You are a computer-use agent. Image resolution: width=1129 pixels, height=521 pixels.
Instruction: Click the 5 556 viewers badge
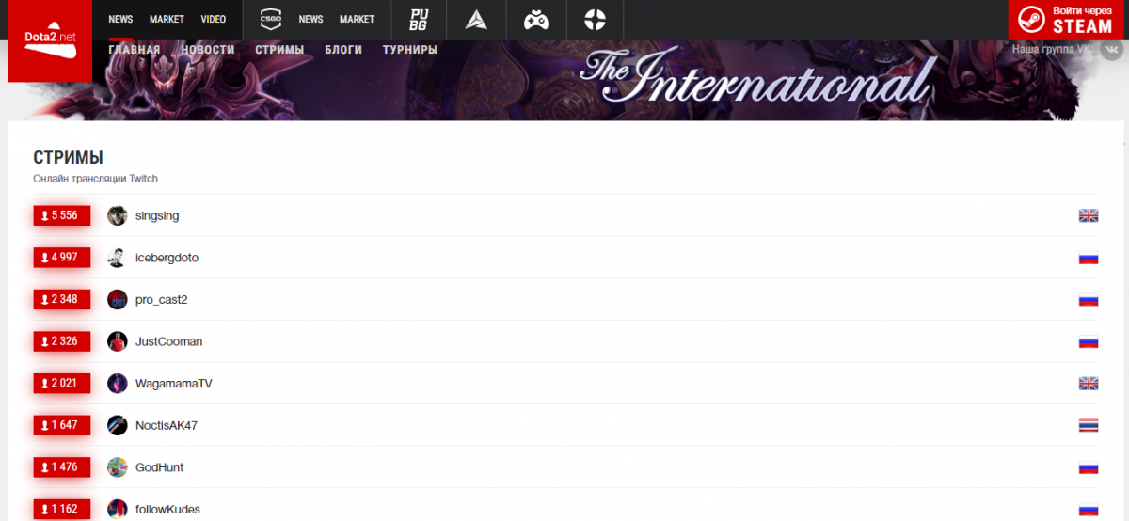tap(62, 215)
